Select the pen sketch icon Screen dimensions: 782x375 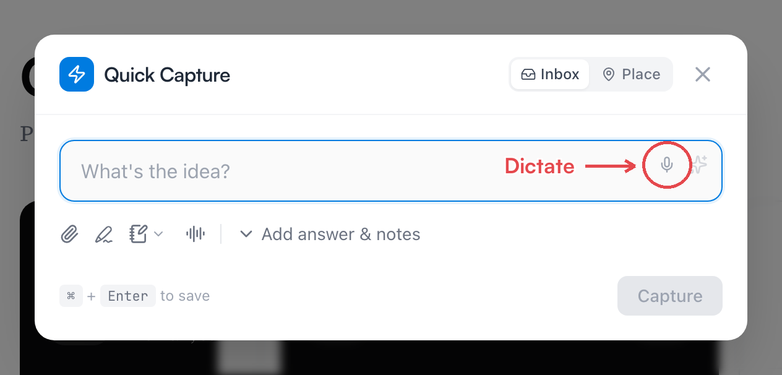pos(103,234)
